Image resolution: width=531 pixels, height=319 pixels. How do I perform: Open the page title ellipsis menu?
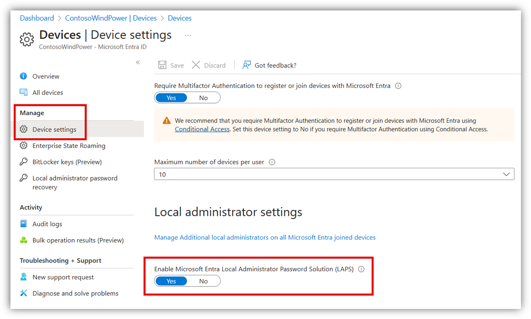[188, 35]
